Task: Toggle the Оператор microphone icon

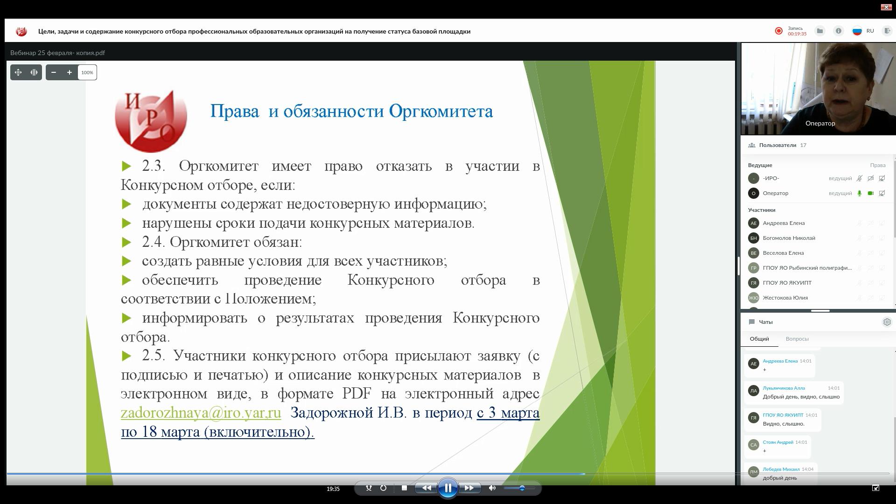Action: point(859,193)
